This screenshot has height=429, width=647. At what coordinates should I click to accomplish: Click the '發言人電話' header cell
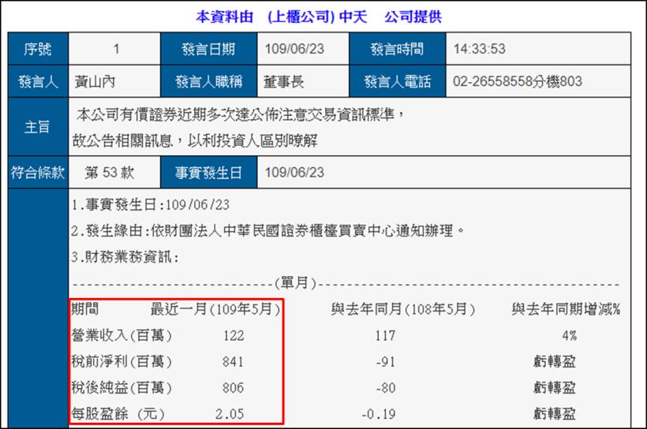(x=398, y=81)
